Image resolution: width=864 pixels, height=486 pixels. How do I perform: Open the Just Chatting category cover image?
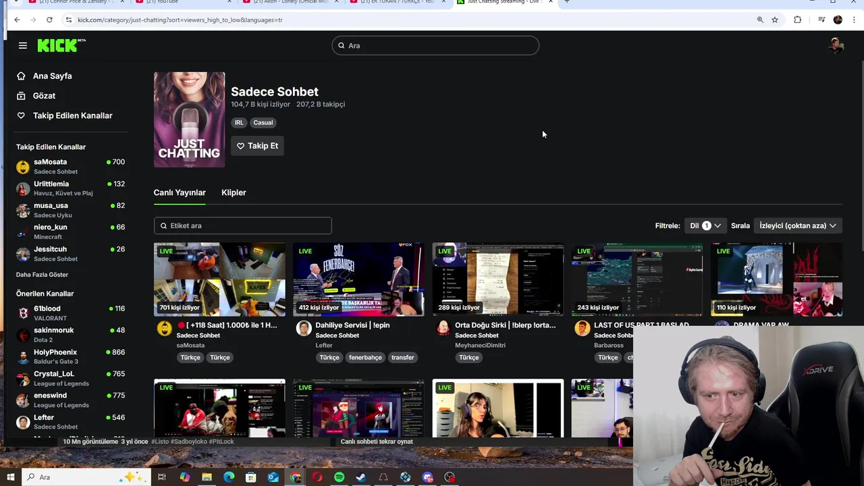(189, 119)
